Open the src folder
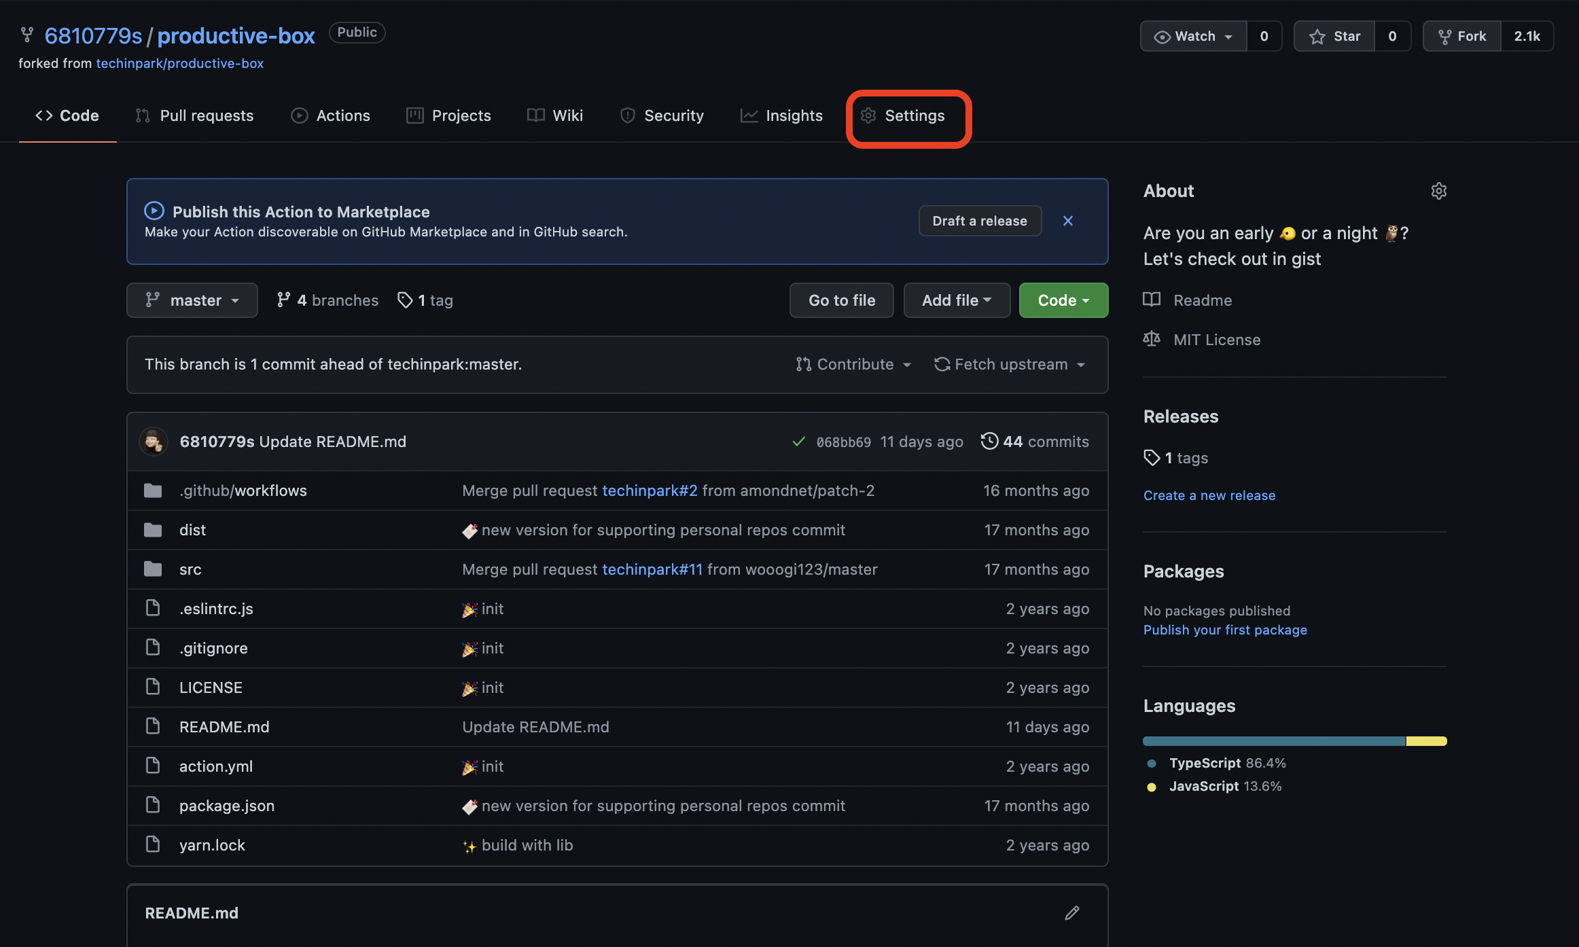This screenshot has height=947, width=1579. (190, 569)
